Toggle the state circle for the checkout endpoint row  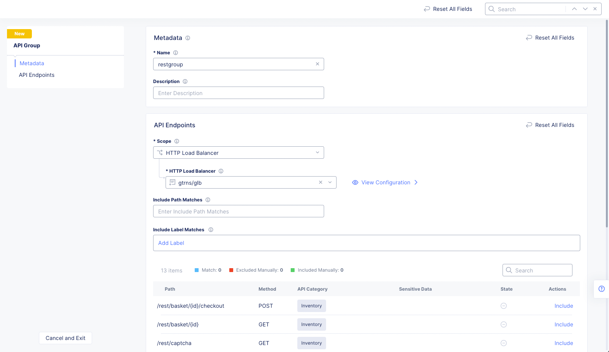pyautogui.click(x=504, y=306)
